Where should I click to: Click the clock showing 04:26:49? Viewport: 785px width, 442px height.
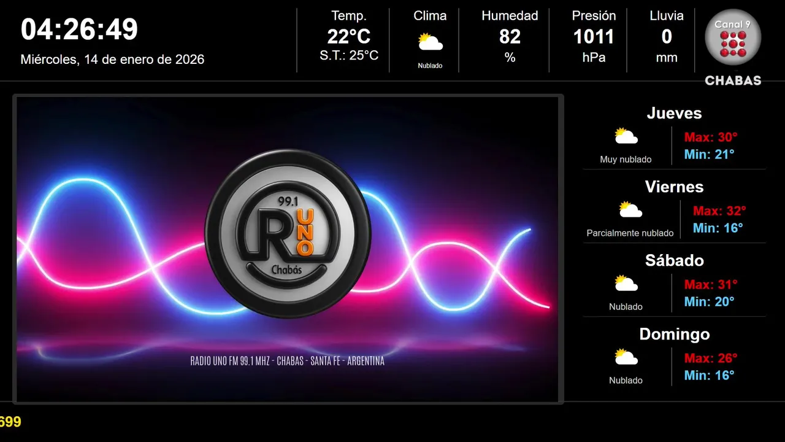(x=79, y=29)
